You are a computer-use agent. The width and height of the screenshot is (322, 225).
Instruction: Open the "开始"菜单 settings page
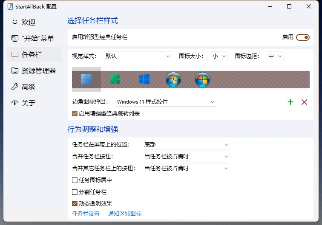pos(34,38)
